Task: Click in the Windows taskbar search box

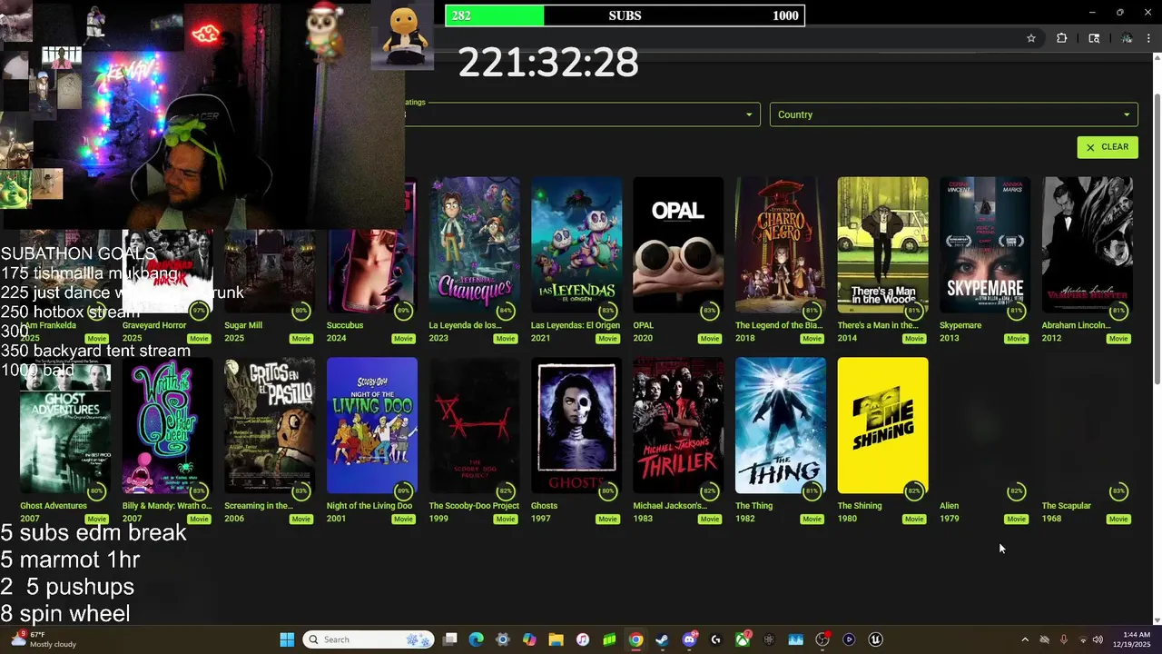Action: click(369, 639)
